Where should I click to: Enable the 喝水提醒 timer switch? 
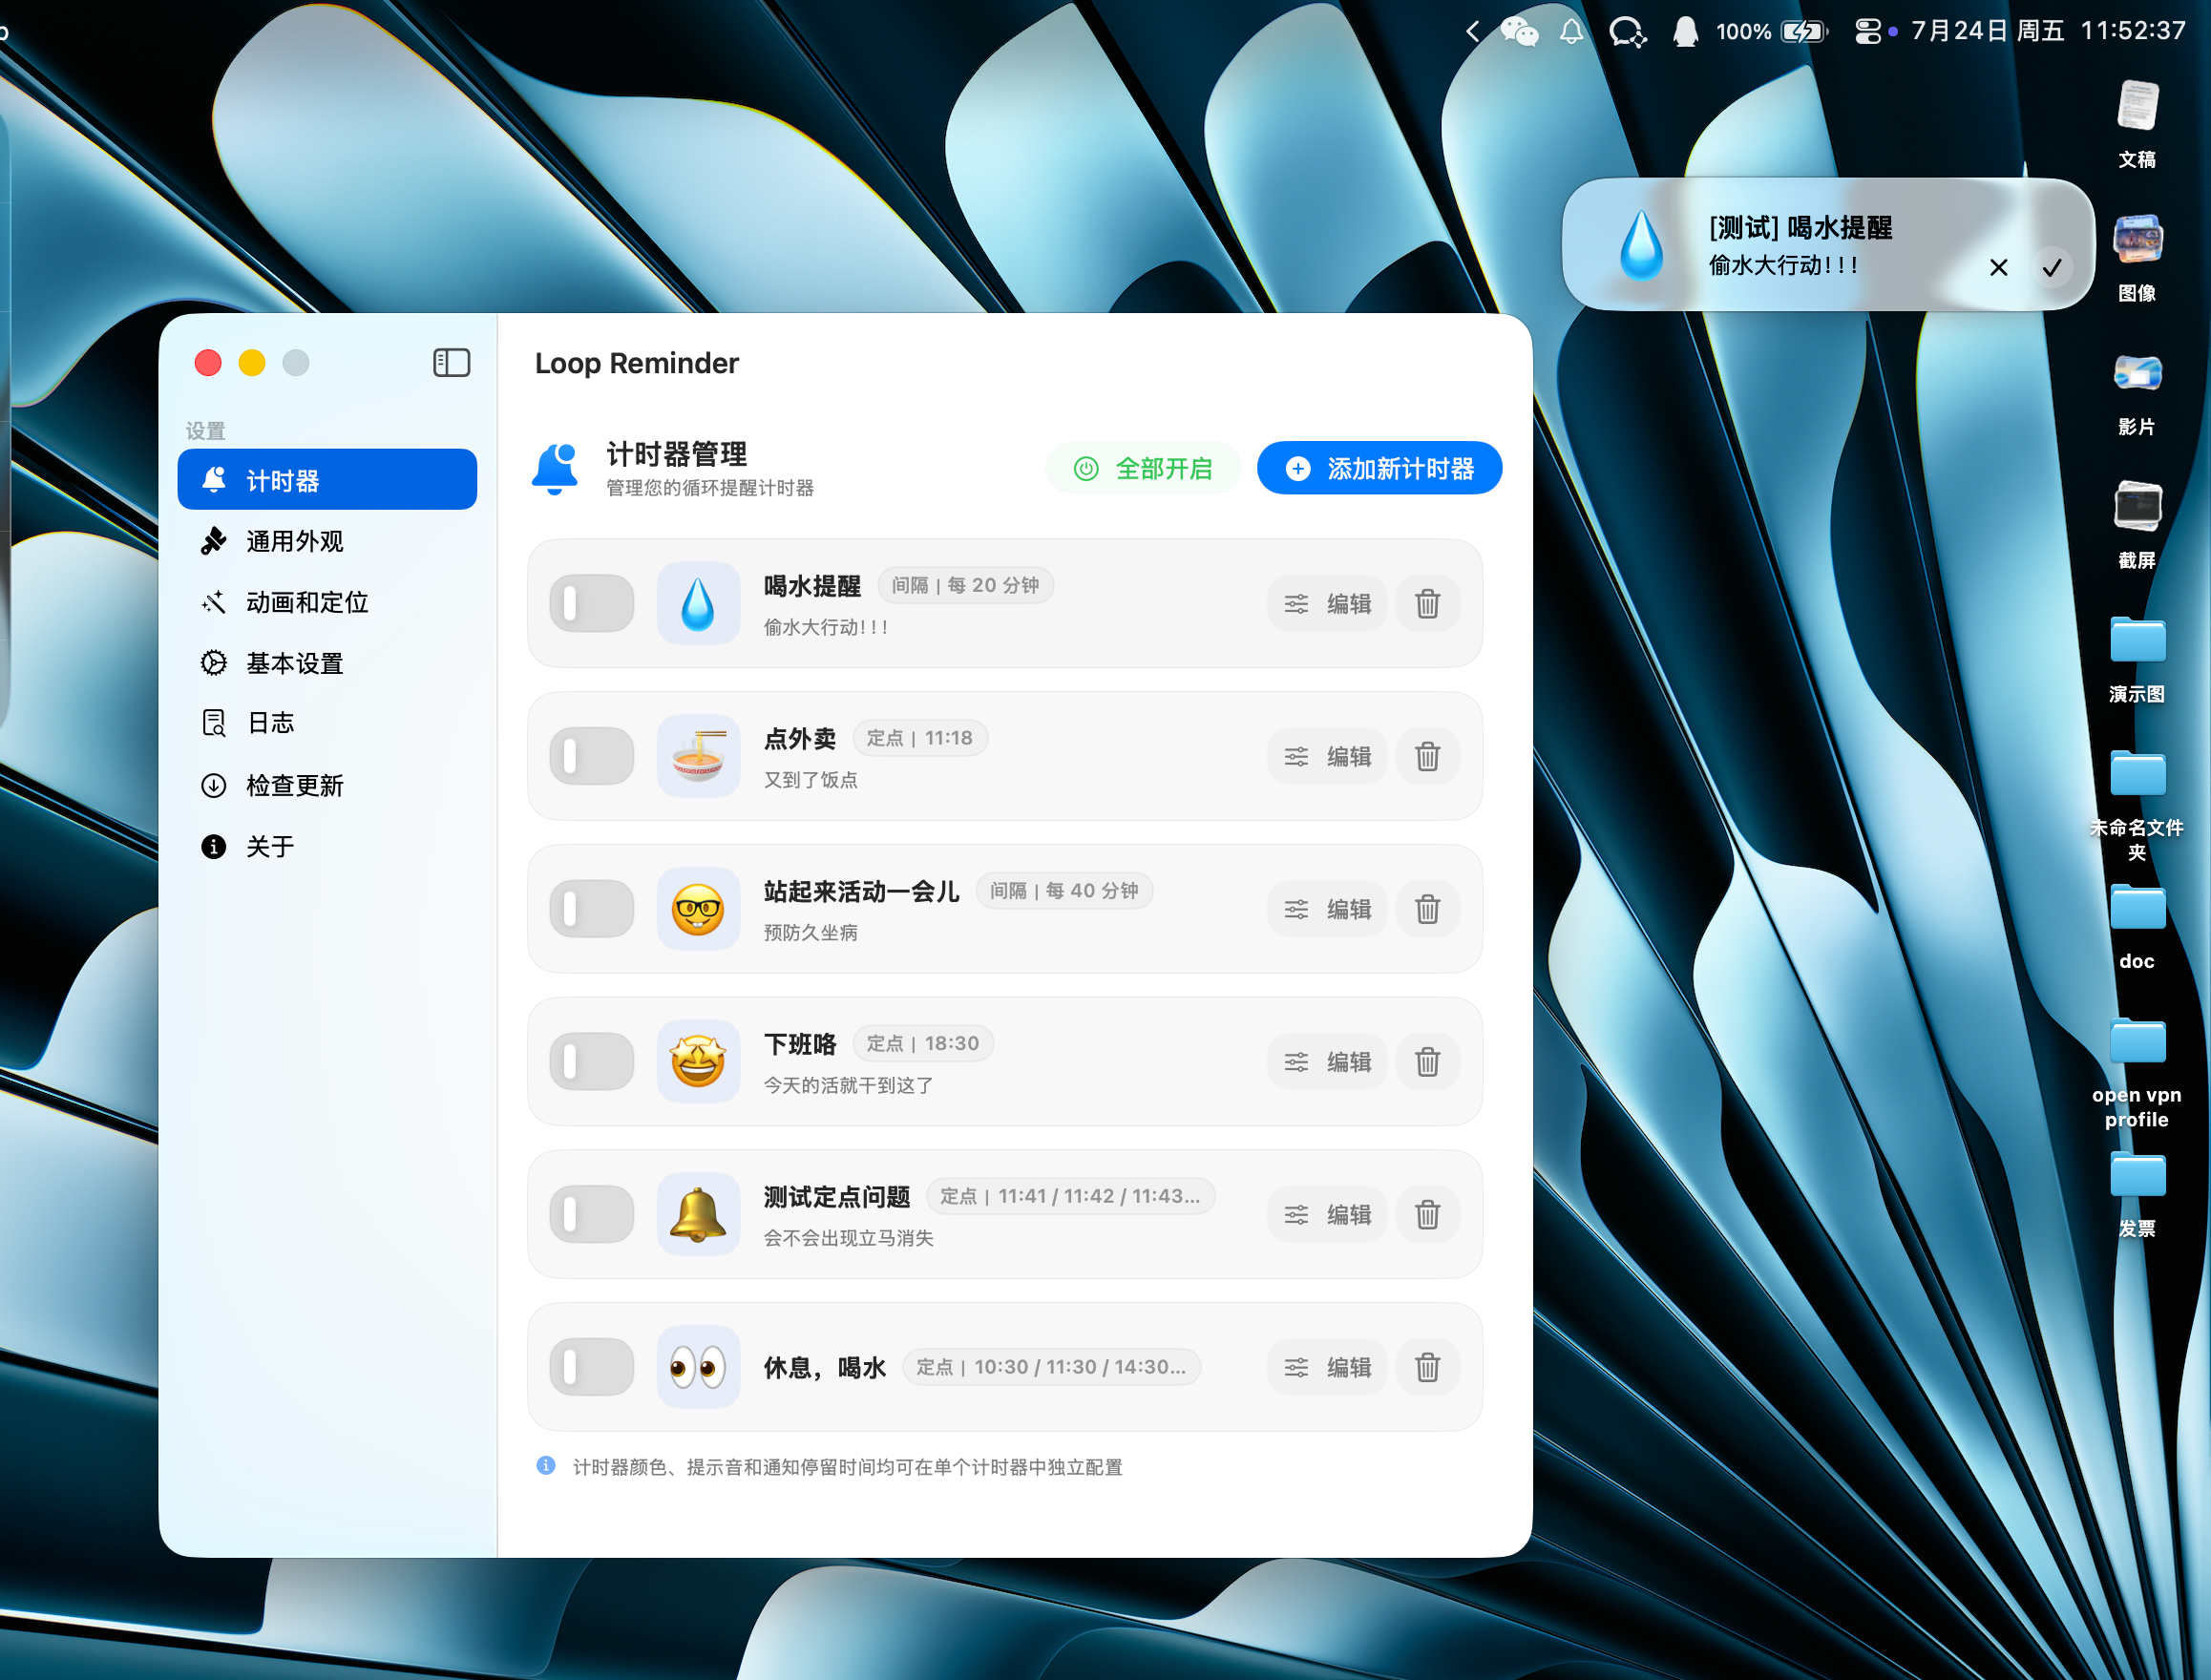coord(591,604)
